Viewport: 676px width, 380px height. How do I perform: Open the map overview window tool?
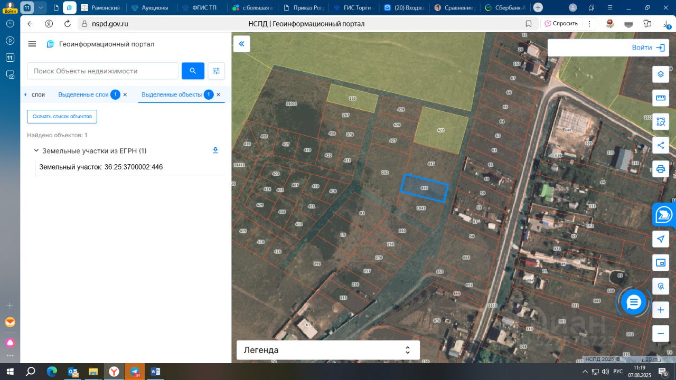point(660,262)
